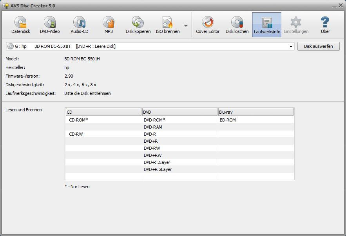Click the AVS Disc Creator title bar icon
346x236 pixels.
point(6,6)
